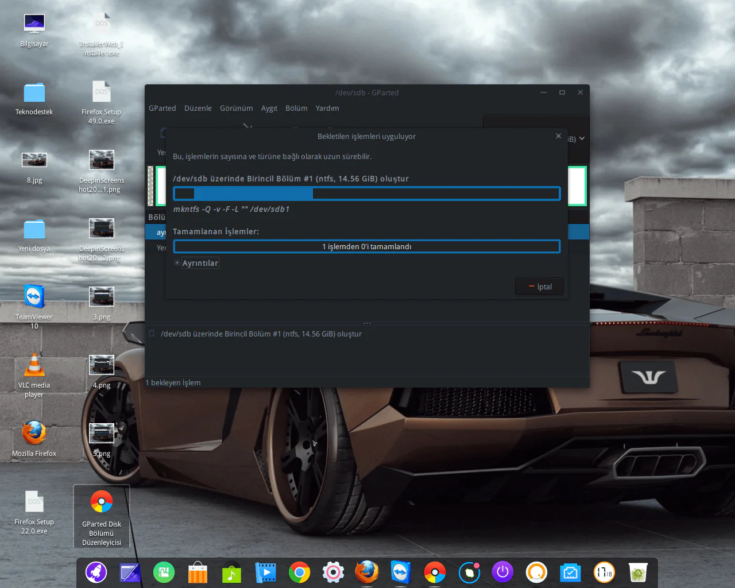This screenshot has height=588, width=735.
Task: Open the Düzenle menu
Action: (x=198, y=108)
